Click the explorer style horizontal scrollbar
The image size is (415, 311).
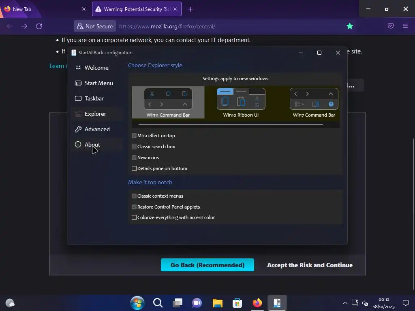click(x=231, y=125)
